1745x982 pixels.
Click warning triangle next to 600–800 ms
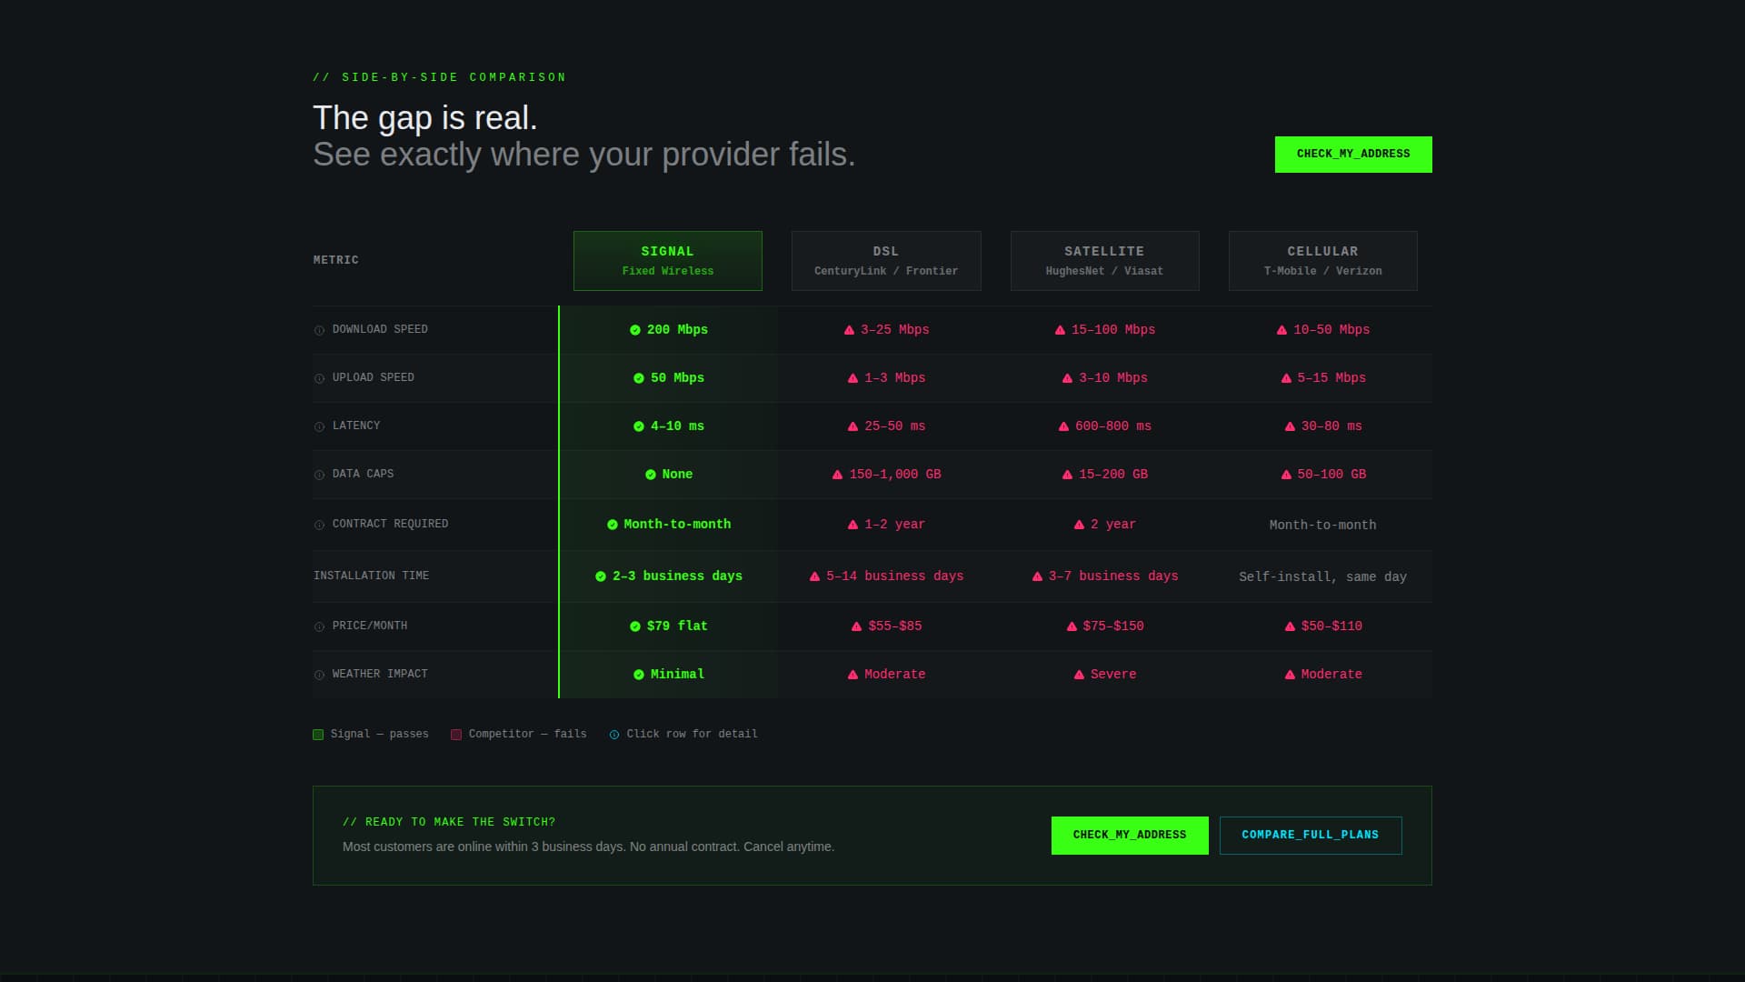1063,426
